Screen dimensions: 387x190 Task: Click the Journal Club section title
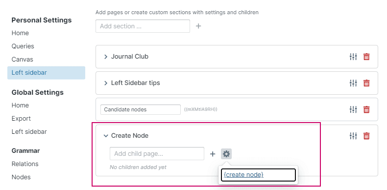[x=130, y=57]
